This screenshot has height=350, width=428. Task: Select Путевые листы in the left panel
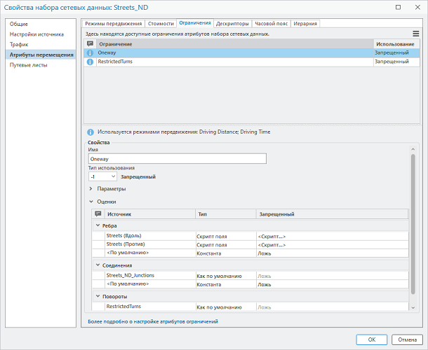(x=27, y=64)
